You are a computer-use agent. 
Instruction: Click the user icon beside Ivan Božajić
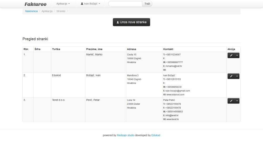[82, 4]
